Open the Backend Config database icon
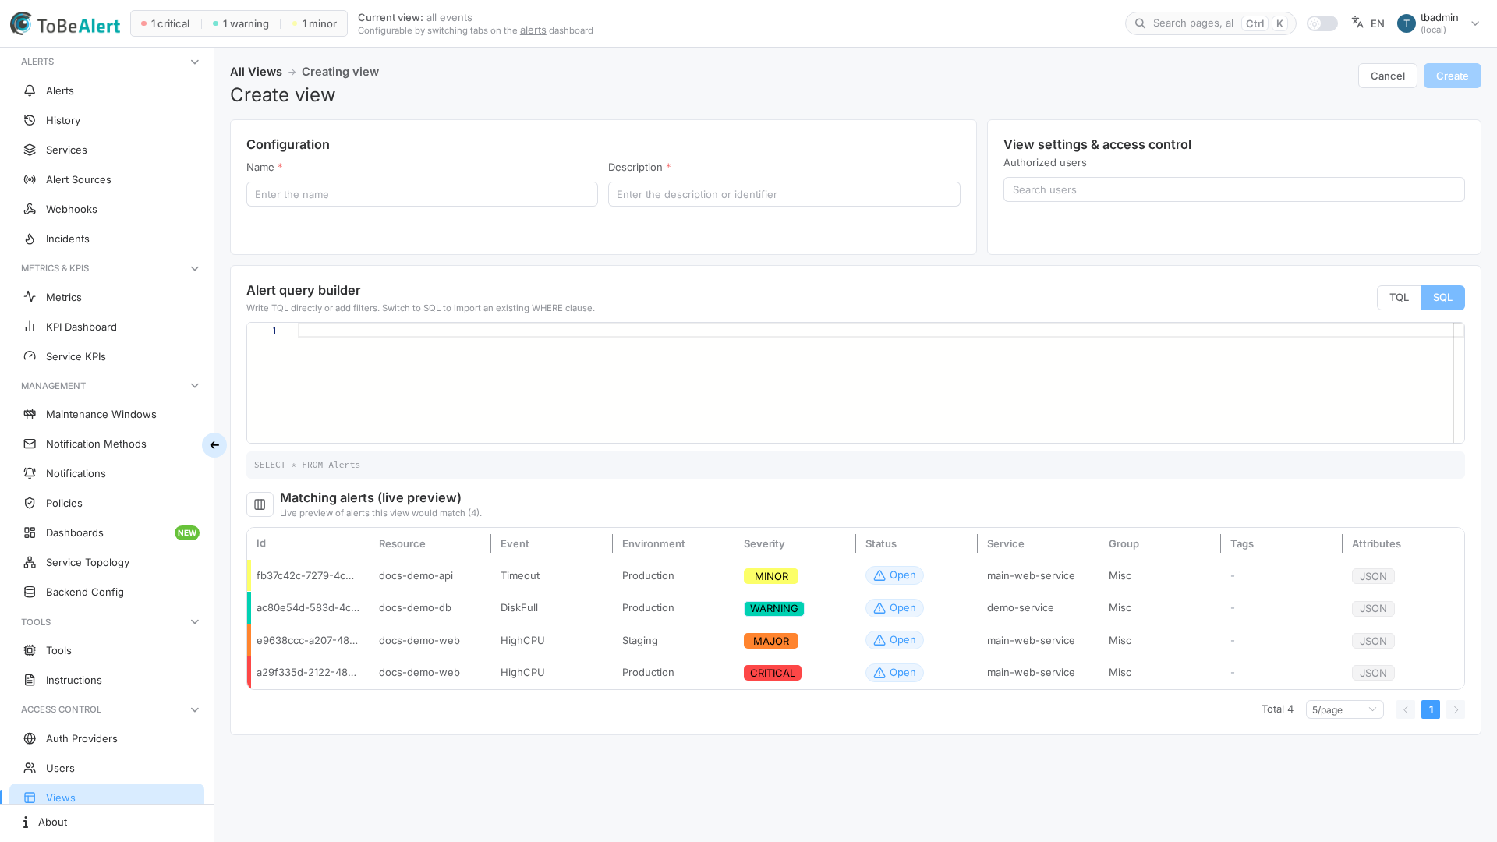 point(30,592)
